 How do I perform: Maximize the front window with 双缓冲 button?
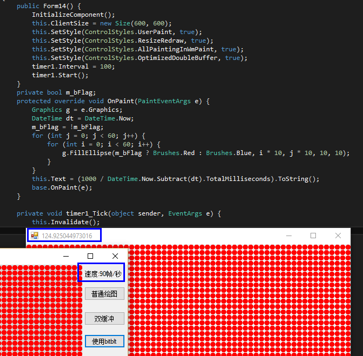(90, 256)
